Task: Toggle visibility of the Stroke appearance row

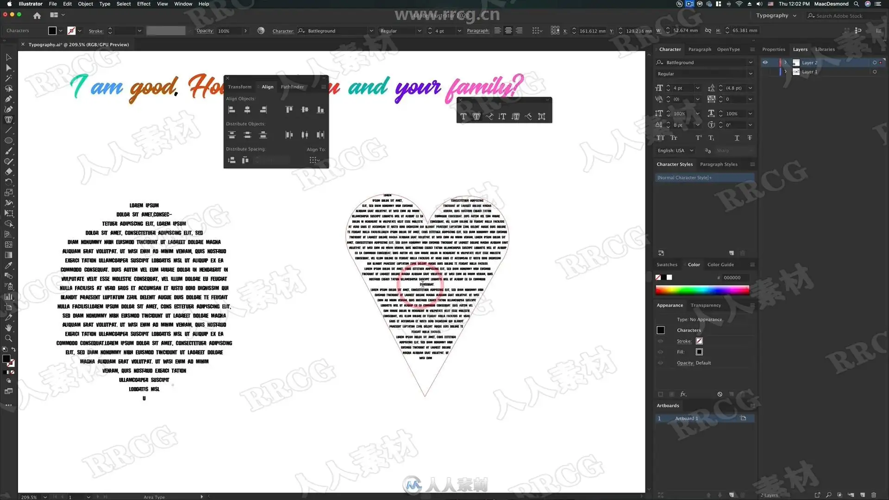Action: pyautogui.click(x=661, y=341)
